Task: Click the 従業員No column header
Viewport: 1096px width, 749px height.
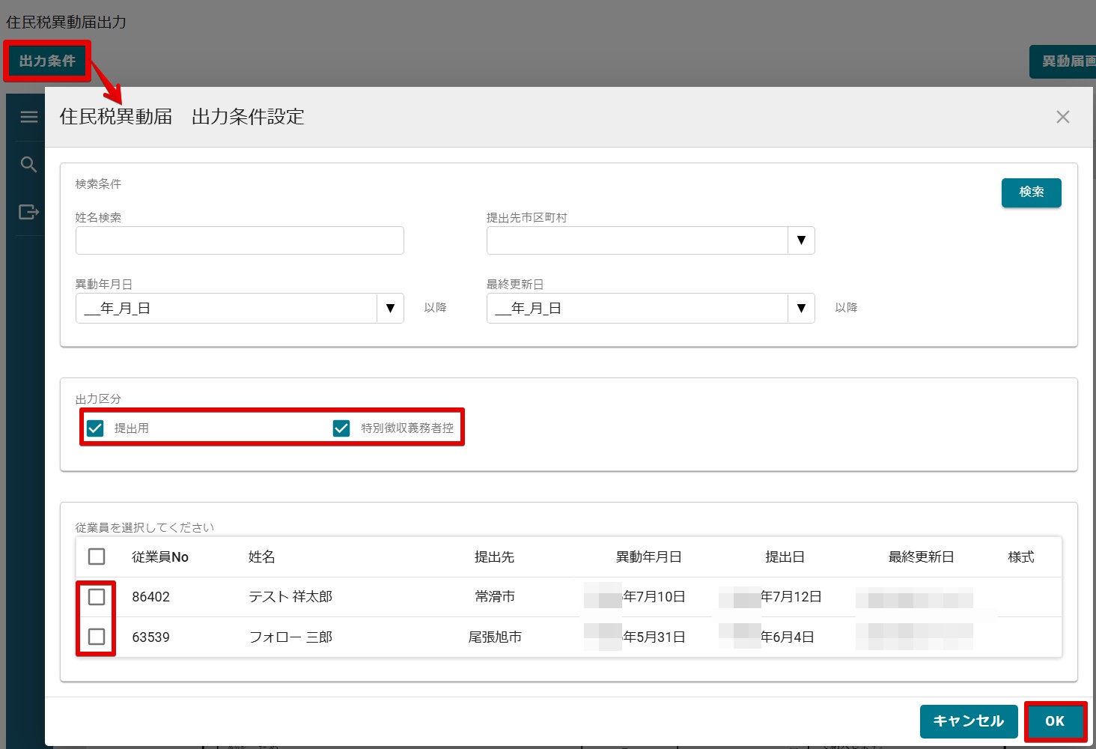Action: [160, 557]
